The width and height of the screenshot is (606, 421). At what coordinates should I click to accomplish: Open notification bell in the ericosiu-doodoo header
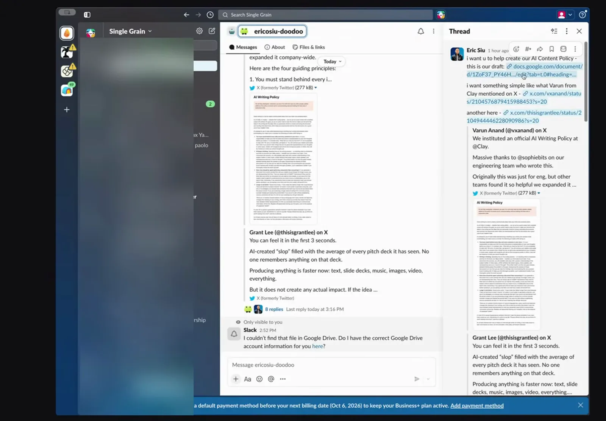point(421,31)
